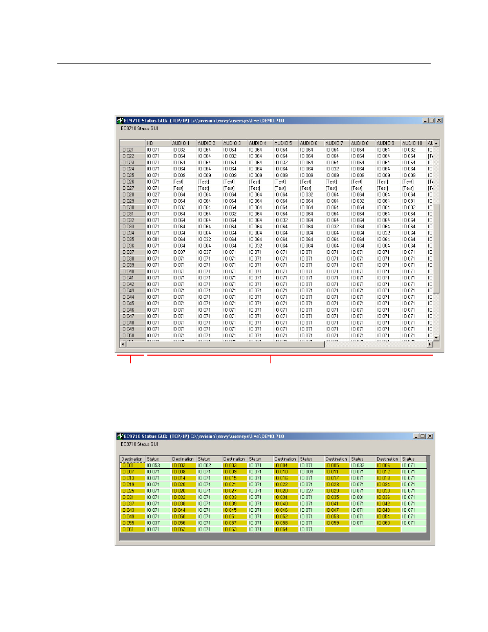Open the EC9710 Status GUI menu in the lower window
This screenshot has height=632, width=488.
[139, 444]
